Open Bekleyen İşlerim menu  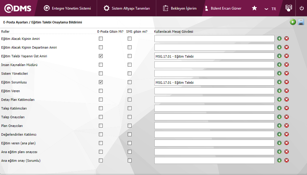[x=180, y=8]
